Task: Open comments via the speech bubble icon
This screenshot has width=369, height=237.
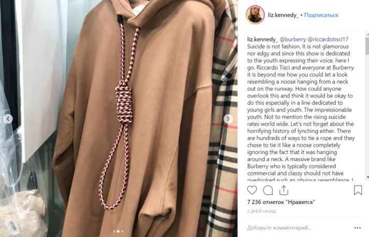Action: [x=268, y=190]
